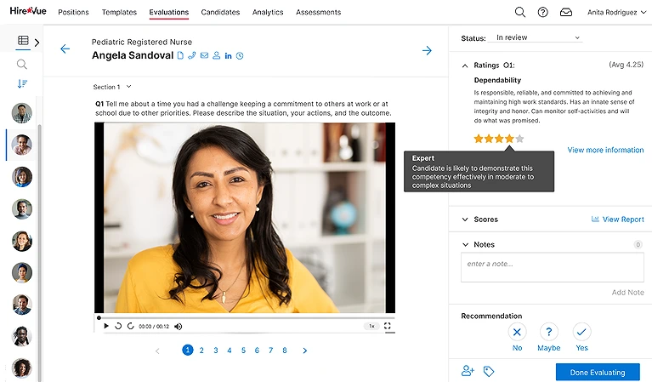The width and height of the screenshot is (652, 382).
Task: Open Angela Sandoval's LinkedIn icon
Action: 229,56
